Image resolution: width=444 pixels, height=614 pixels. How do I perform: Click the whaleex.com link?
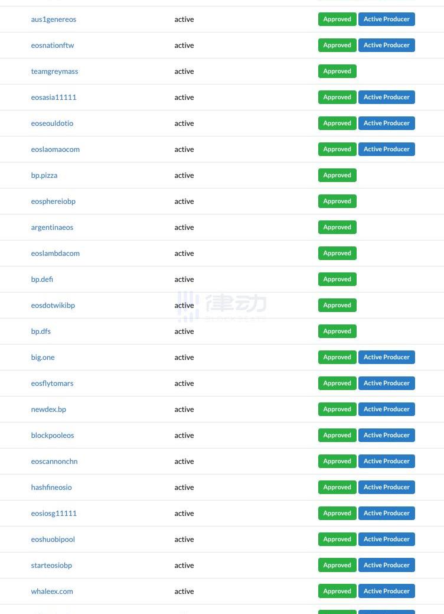(x=52, y=592)
